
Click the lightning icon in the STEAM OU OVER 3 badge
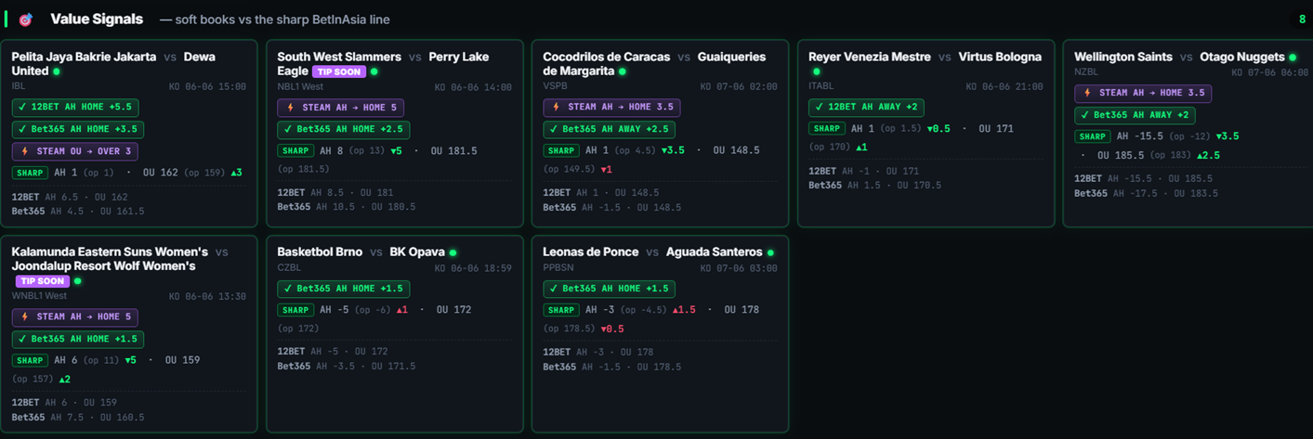click(25, 151)
